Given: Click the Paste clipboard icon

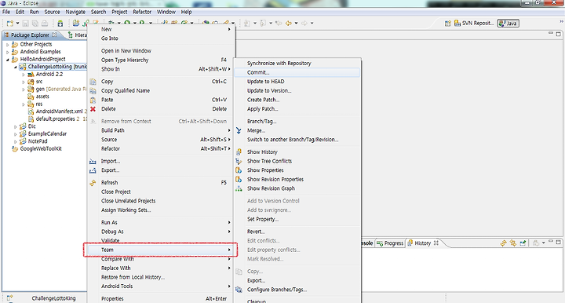Looking at the screenshot, I should (93, 100).
